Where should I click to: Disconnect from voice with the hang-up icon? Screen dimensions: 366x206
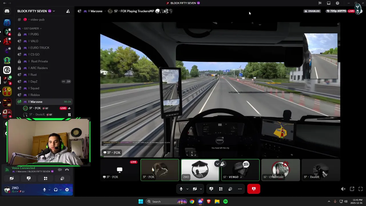coord(67,170)
